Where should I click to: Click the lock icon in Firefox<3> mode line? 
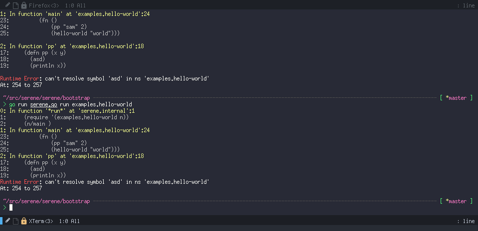tap(24, 5)
